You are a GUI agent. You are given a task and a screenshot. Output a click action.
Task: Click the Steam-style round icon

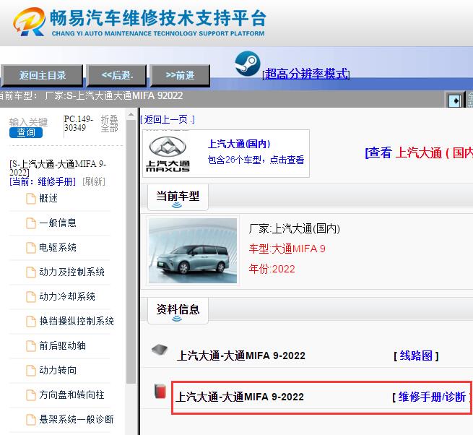click(248, 64)
